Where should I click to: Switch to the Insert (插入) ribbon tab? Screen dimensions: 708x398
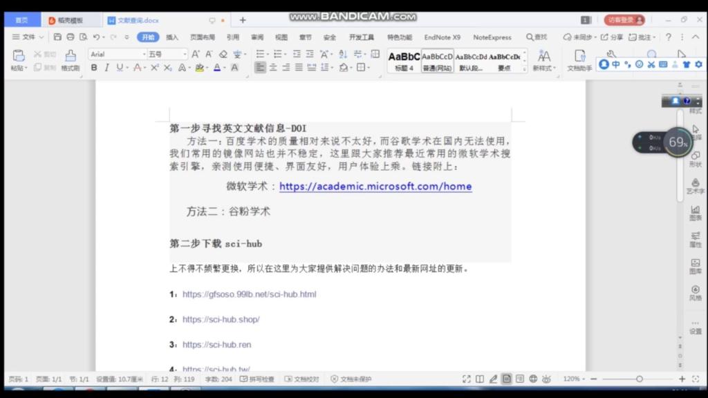pos(171,37)
